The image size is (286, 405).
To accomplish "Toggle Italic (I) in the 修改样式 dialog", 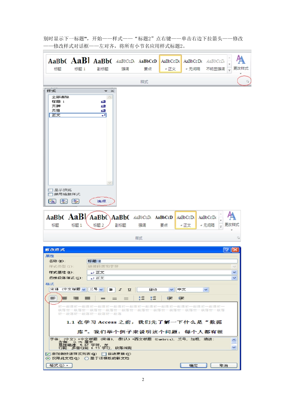I will [x=120, y=290].
